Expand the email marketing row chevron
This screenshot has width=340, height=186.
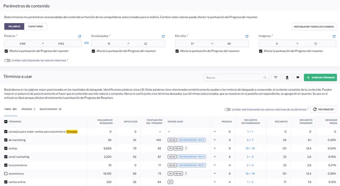click(214, 156)
